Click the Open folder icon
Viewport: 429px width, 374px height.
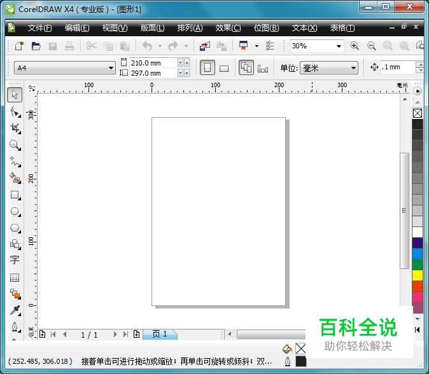(x=36, y=46)
